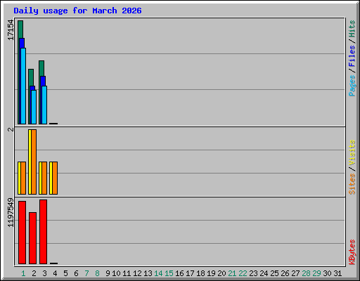This screenshot has width=360, height=281.
Task: Click the orange Sites bar for day 1
Action: click(x=23, y=178)
